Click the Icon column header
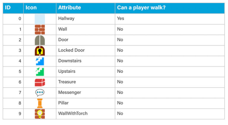Image resolution: width=228 pixels, height=125 pixels. click(31, 8)
